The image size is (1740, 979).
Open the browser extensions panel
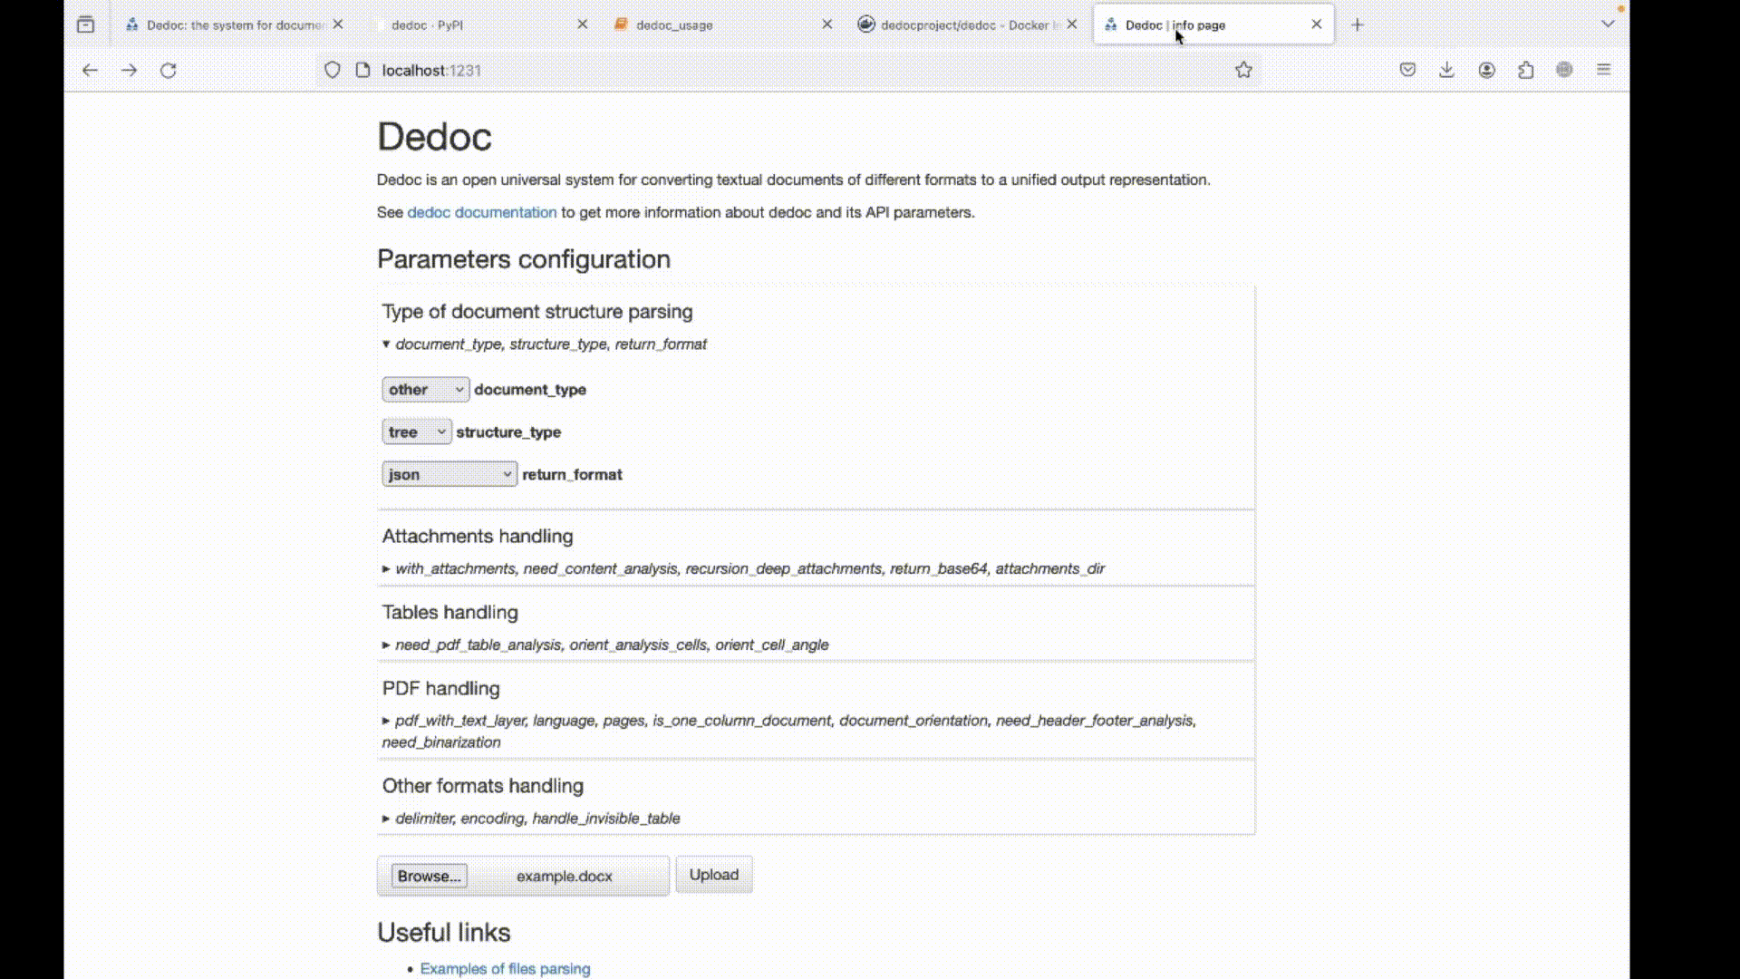(x=1526, y=70)
